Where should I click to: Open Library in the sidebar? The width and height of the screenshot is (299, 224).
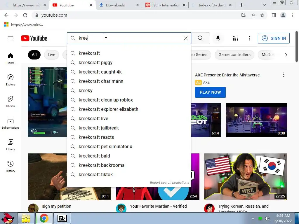click(11, 145)
